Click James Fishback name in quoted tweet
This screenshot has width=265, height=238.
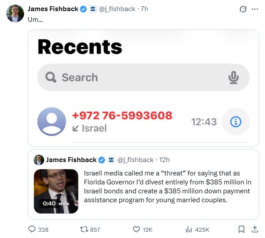point(71,159)
